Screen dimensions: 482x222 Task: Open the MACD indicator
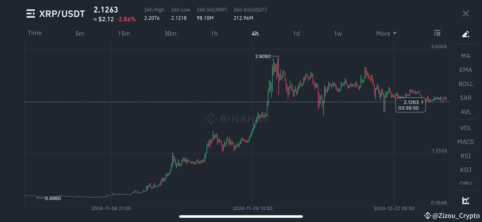click(466, 142)
